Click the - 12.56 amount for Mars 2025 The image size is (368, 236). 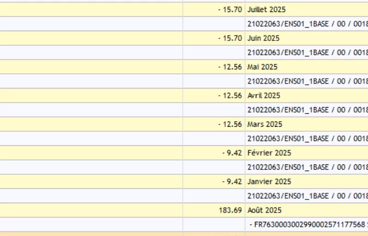point(230,125)
